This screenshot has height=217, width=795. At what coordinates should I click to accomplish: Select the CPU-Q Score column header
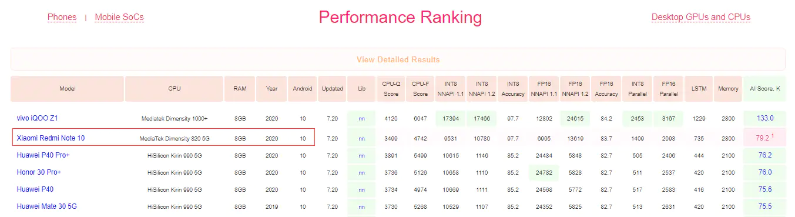[391, 89]
